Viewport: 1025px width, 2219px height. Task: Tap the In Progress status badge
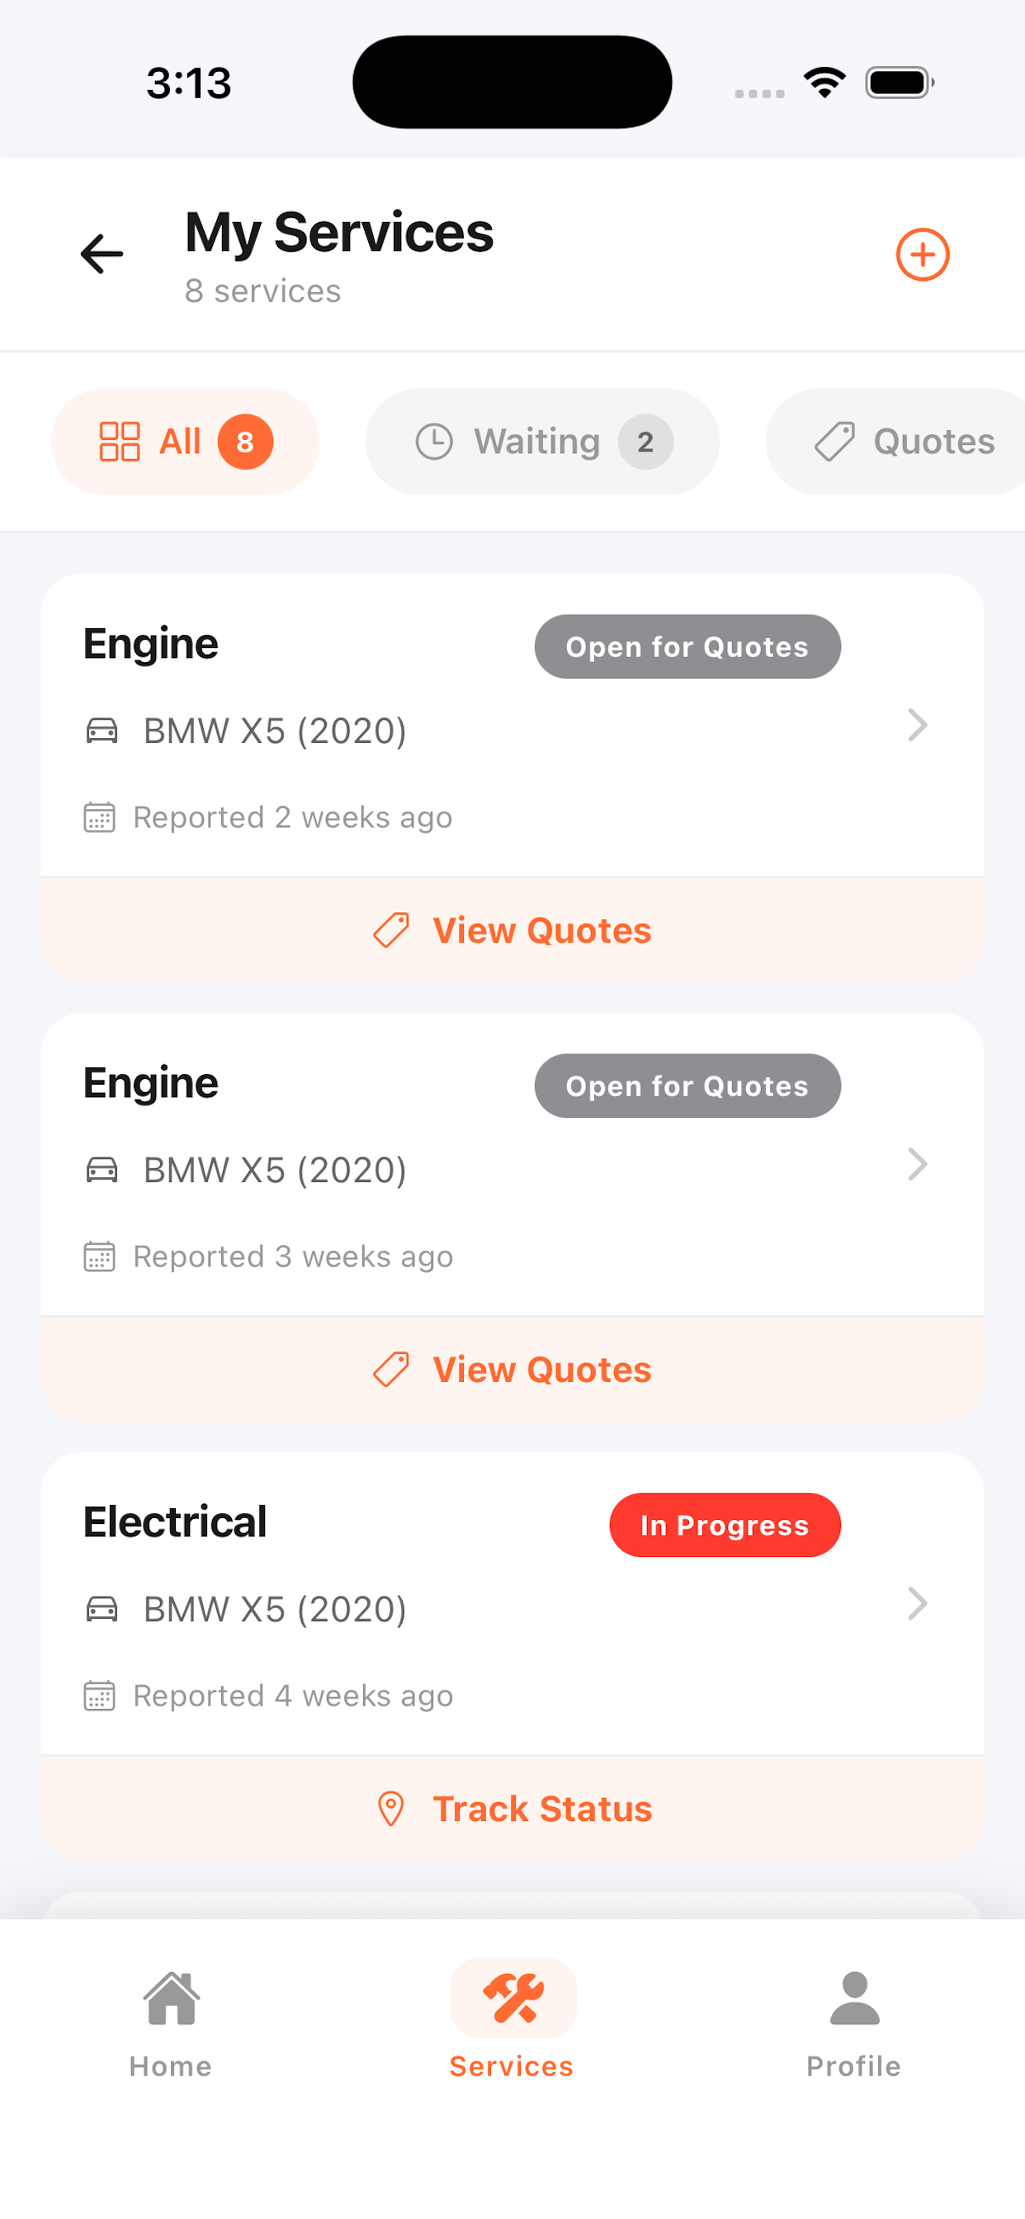[x=725, y=1525]
